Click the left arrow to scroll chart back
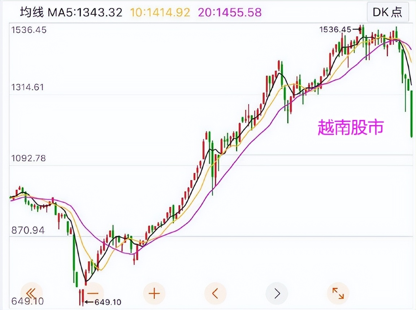This screenshot has height=310, width=416. tap(215, 293)
